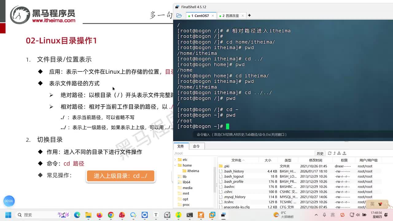Image resolution: width=393 pixels, height=221 pixels.
Task: Open the orange pen app on taskbar
Action: pos(201,215)
